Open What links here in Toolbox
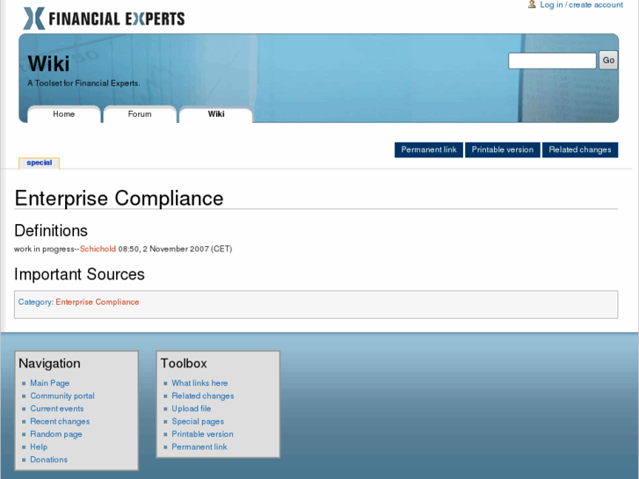Viewport: 639px width, 479px height. [x=200, y=383]
